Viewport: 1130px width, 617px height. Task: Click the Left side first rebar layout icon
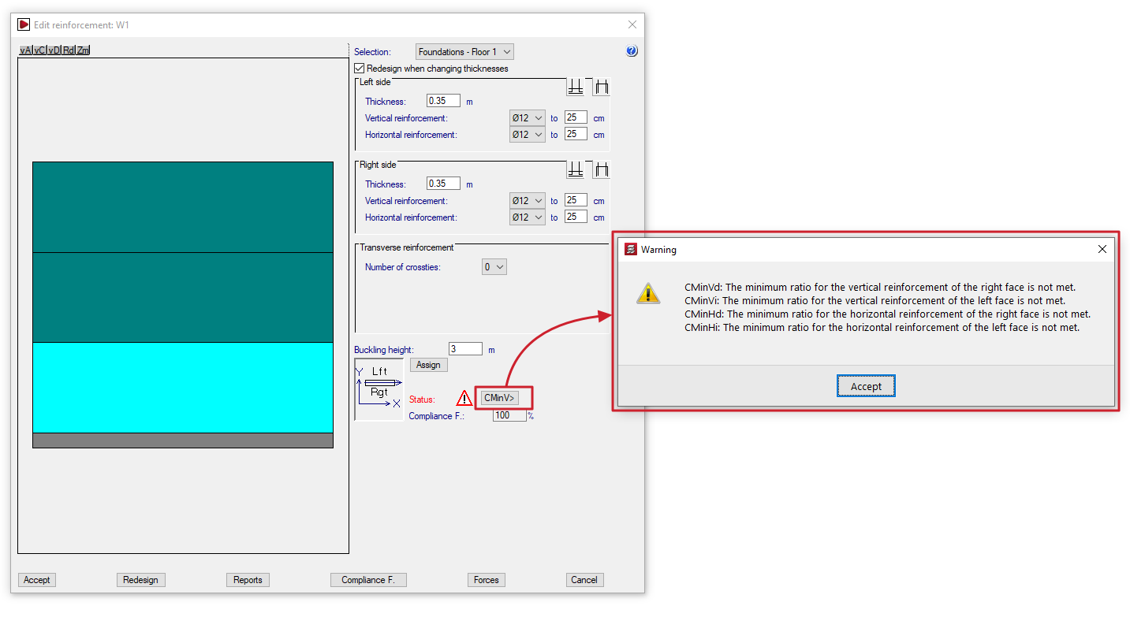[576, 87]
